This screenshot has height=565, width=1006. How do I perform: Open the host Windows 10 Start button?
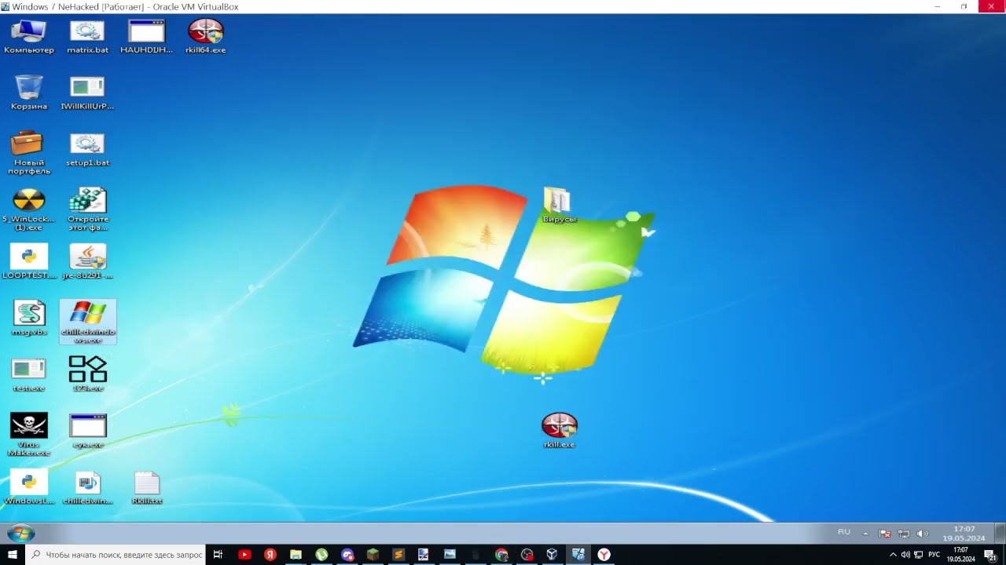13,555
